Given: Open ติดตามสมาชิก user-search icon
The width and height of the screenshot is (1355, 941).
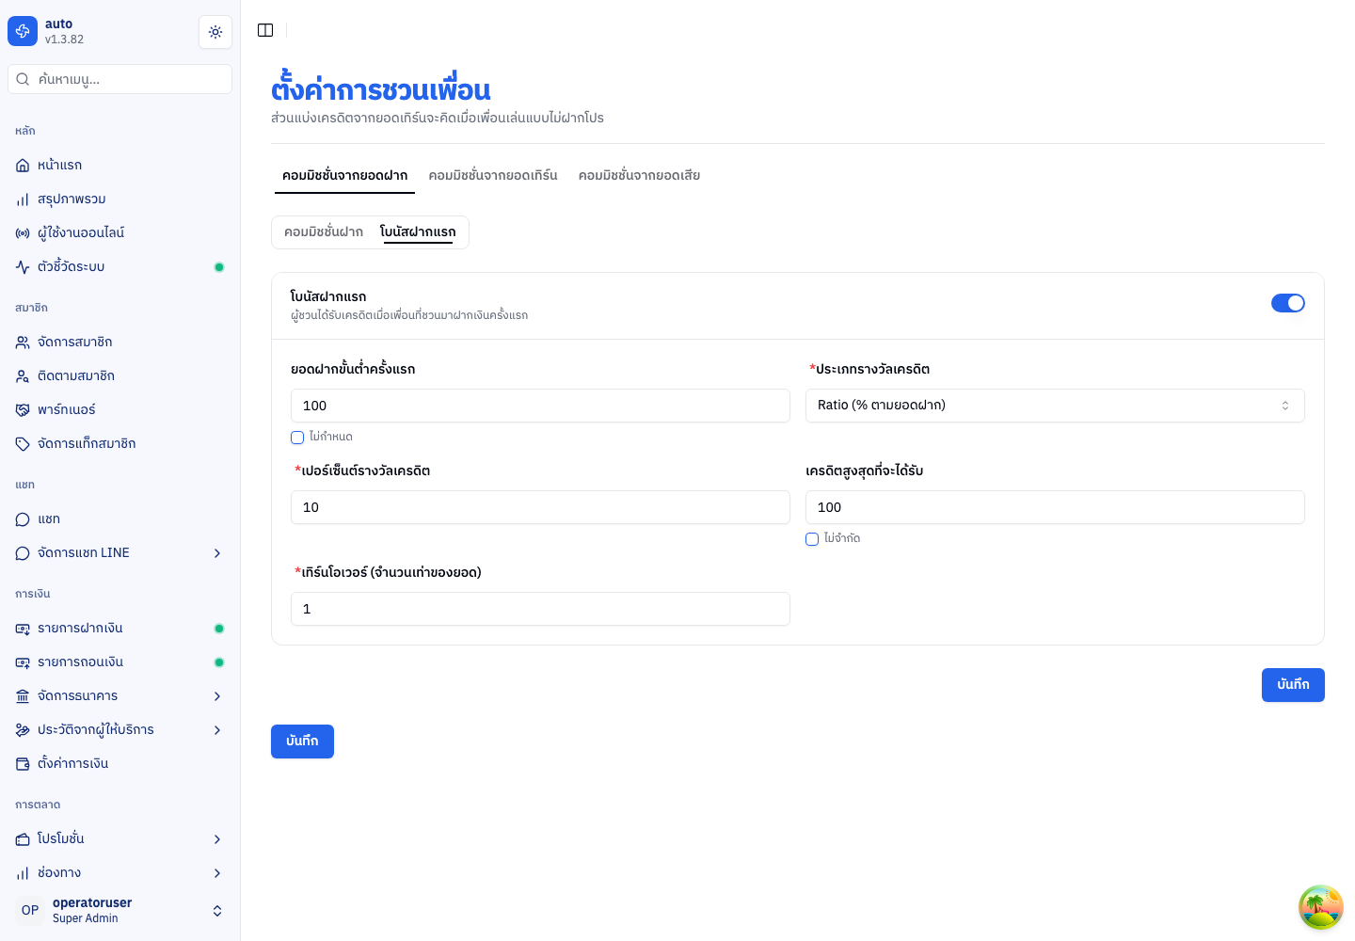Looking at the screenshot, I should tap(23, 376).
